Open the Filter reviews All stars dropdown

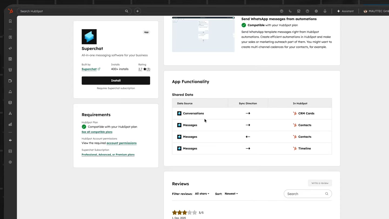tap(202, 194)
